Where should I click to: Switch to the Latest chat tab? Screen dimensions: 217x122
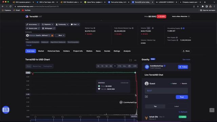pyautogui.click(x=176, y=106)
